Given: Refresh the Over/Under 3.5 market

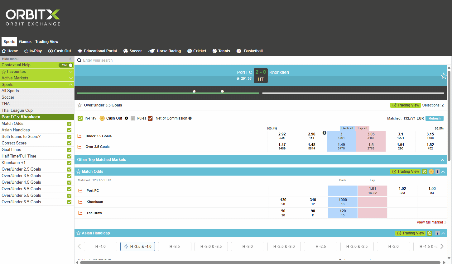Looking at the screenshot, I should point(435,118).
